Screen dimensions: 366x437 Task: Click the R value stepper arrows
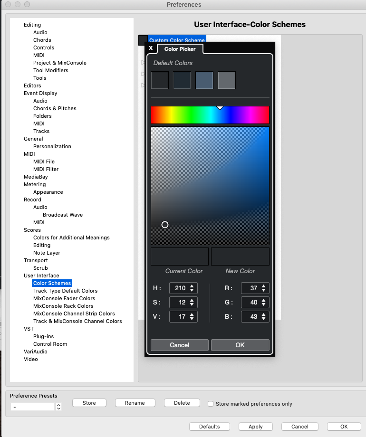coord(263,288)
